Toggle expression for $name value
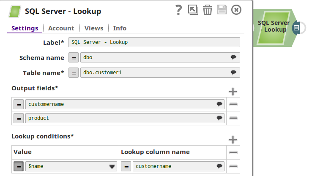Viewport: 312px width, 176px height. click(19, 166)
